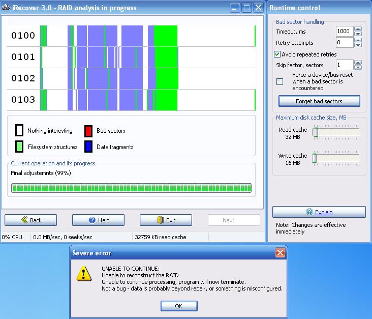Select disk row 0102 label
This screenshot has width=372, height=319.
tap(23, 78)
